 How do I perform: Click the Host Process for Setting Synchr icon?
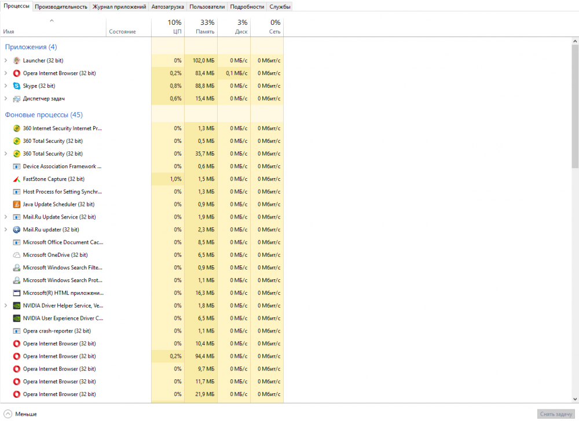point(17,191)
